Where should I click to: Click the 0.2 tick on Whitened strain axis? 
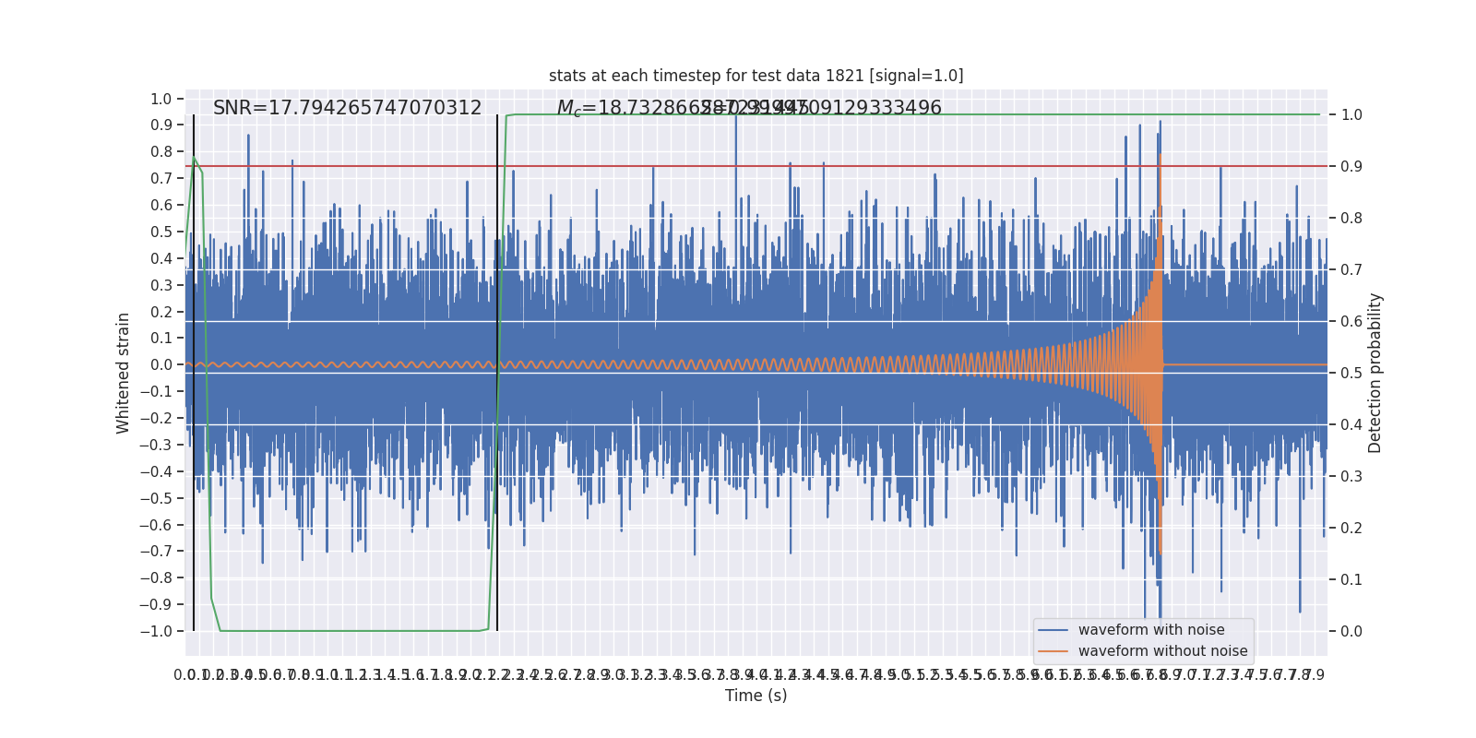coord(161,312)
